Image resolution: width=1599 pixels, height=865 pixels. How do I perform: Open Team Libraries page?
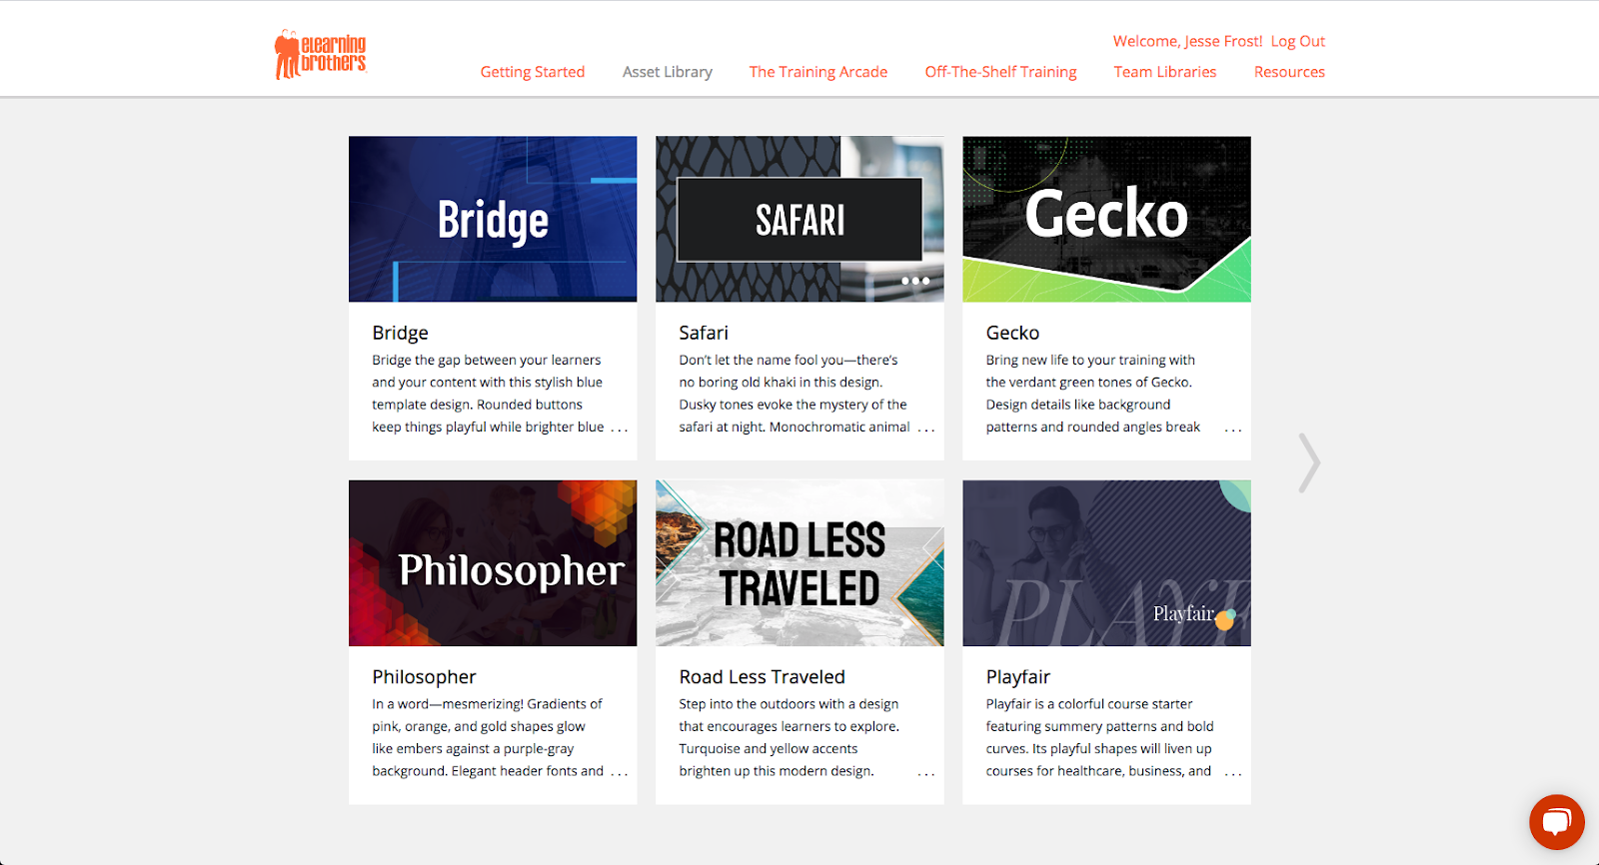[x=1165, y=72]
